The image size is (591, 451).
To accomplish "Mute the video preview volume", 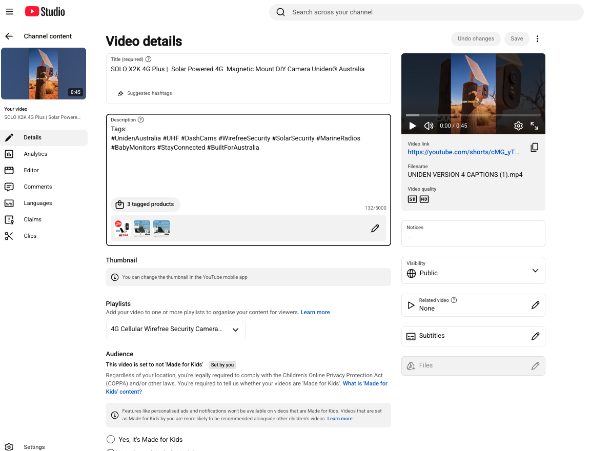I will [429, 126].
